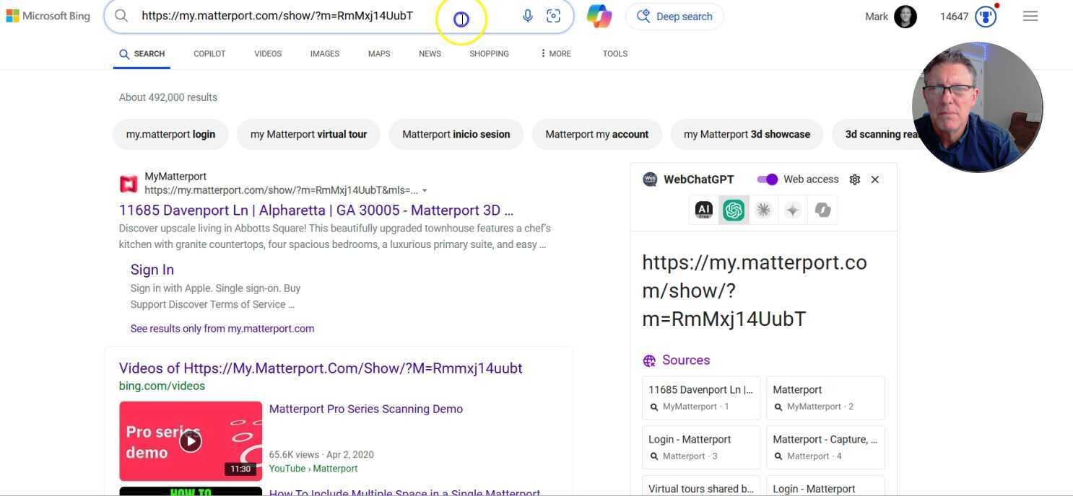Start voice search with microphone icon
This screenshot has width=1073, height=496.
[x=528, y=16]
